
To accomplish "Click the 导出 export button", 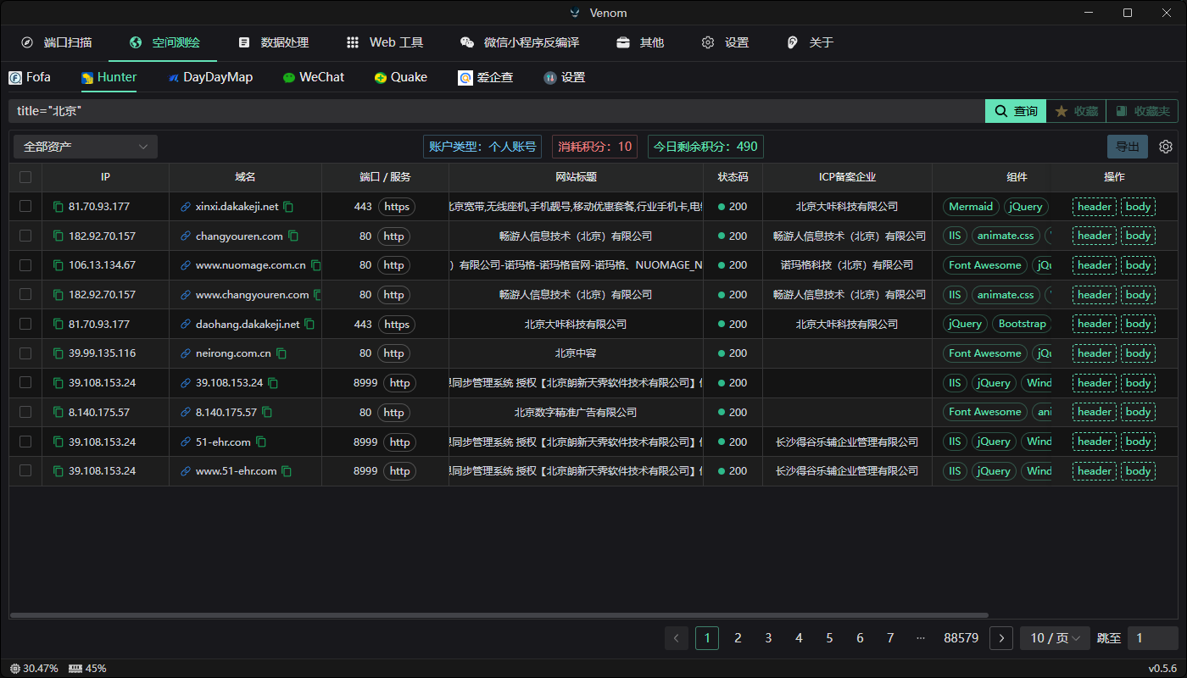I will point(1128,147).
